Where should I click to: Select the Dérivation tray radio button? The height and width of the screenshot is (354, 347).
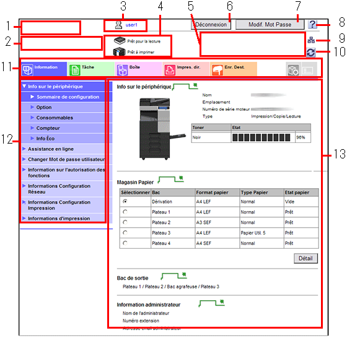125,201
